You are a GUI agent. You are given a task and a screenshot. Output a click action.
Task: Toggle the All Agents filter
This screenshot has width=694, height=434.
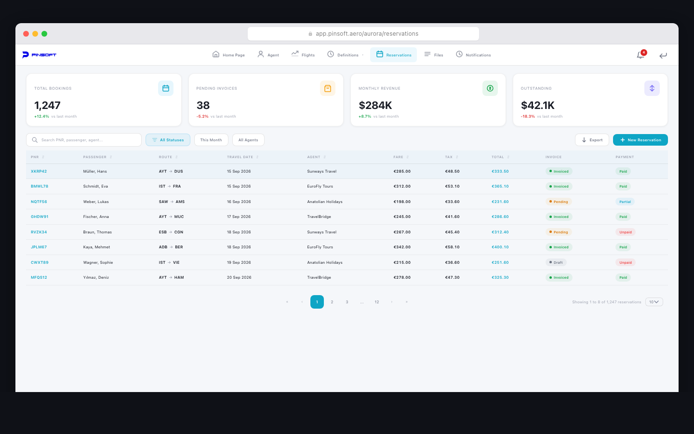(248, 139)
